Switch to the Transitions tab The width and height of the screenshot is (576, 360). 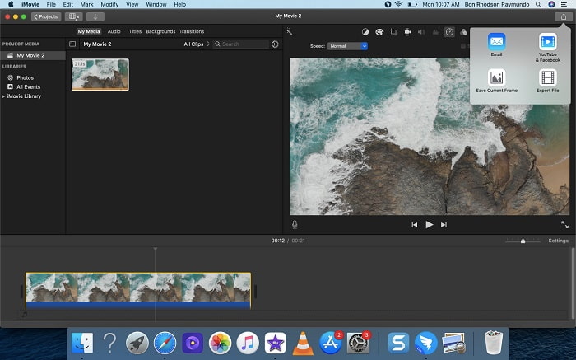(192, 31)
